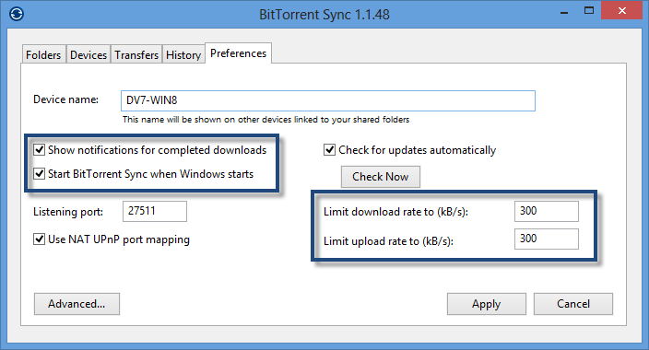Minimize the BitTorrent Sync window
The width and height of the screenshot is (649, 350).
(x=564, y=11)
